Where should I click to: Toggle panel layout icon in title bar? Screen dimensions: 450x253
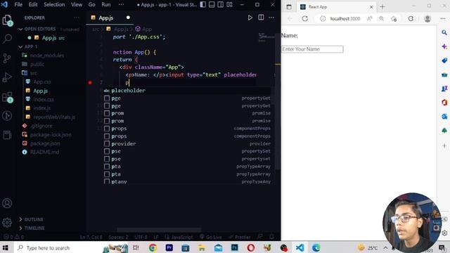click(x=212, y=5)
